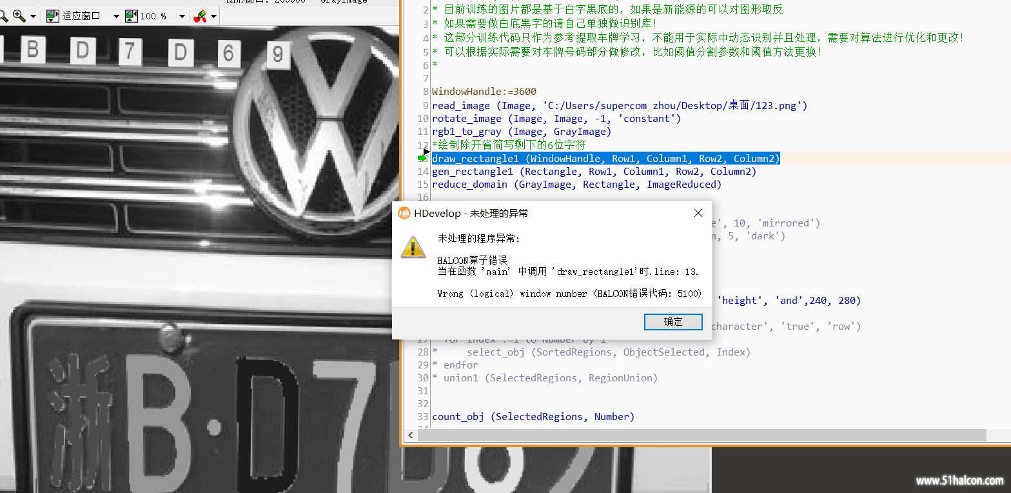Expand the 适应窗口 dropdown arrow
The height and width of the screenshot is (493, 1011).
pos(116,16)
